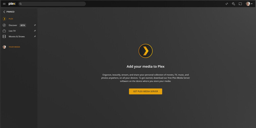The width and height of the screenshot is (256, 128).
Task: Select the PLEX sidebar heading
Action: 11,19
